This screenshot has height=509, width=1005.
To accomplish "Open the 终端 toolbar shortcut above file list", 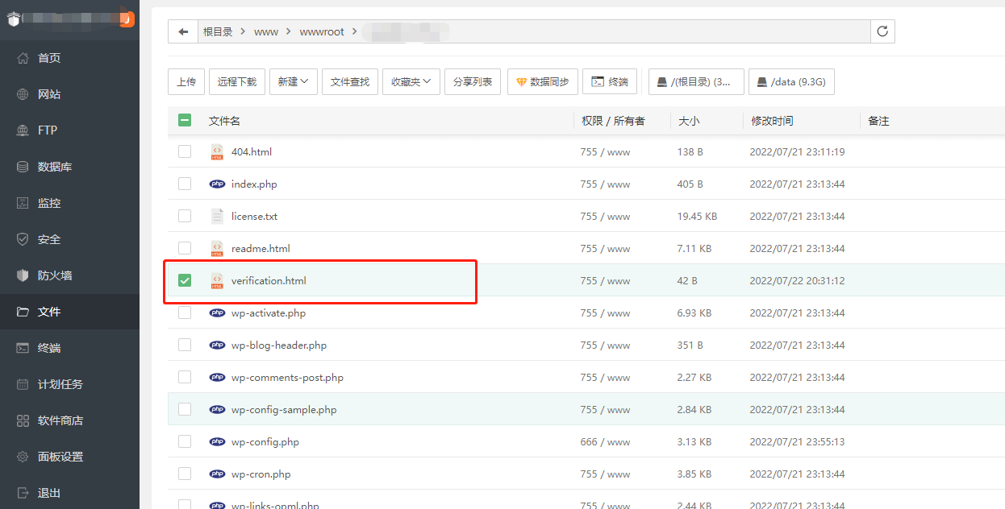I will coord(610,81).
